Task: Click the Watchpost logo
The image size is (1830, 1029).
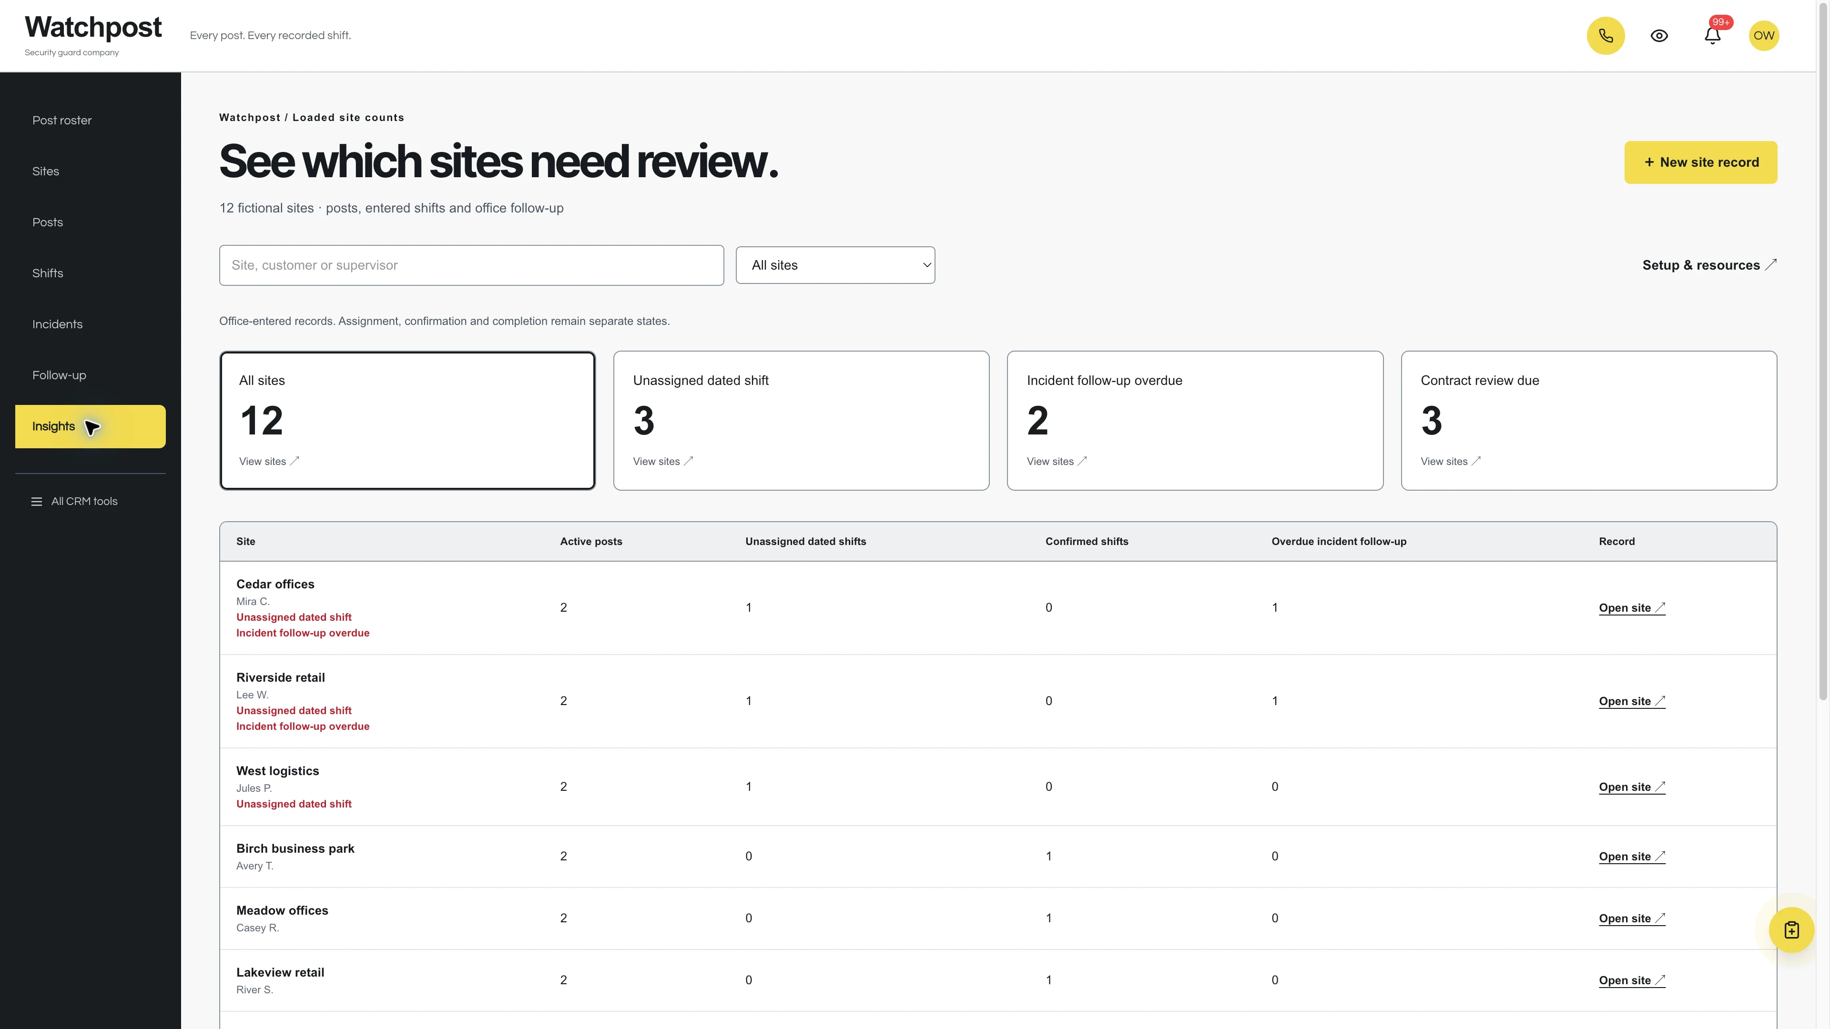Action: click(x=93, y=28)
